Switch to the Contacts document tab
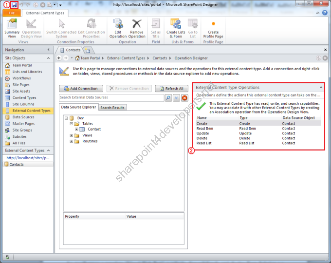331x263 pixels. pos(71,50)
